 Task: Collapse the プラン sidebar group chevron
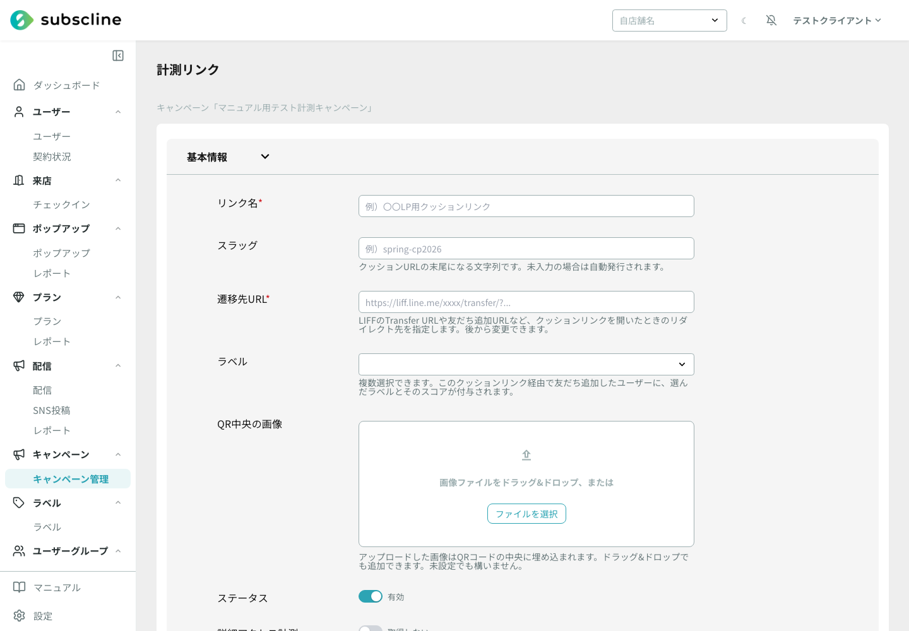coord(118,297)
